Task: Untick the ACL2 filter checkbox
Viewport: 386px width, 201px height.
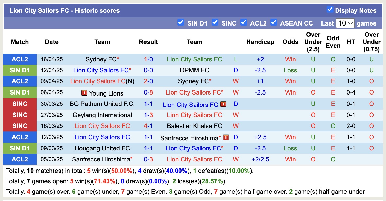Action: (x=243, y=22)
